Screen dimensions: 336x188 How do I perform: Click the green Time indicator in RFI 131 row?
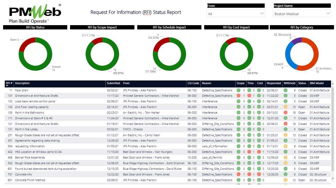tap(249, 129)
